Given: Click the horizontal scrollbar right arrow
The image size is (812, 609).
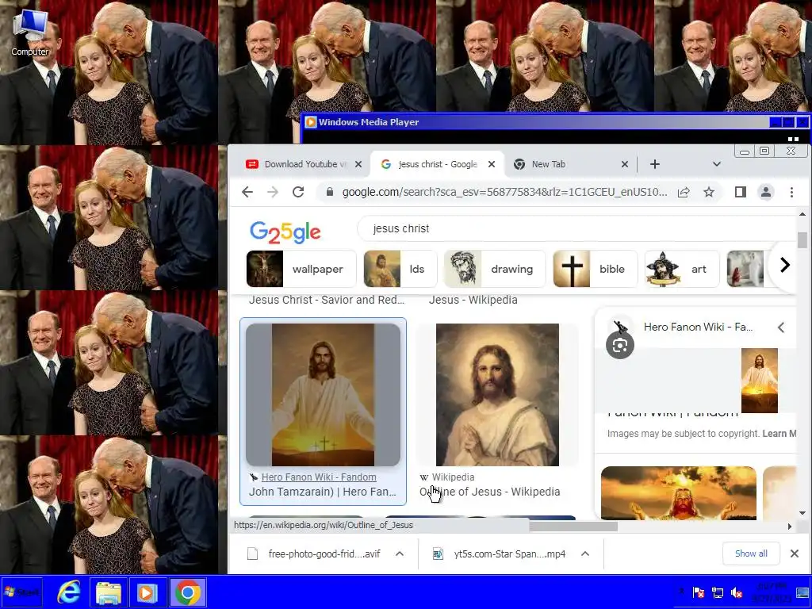Looking at the screenshot, I should (789, 527).
